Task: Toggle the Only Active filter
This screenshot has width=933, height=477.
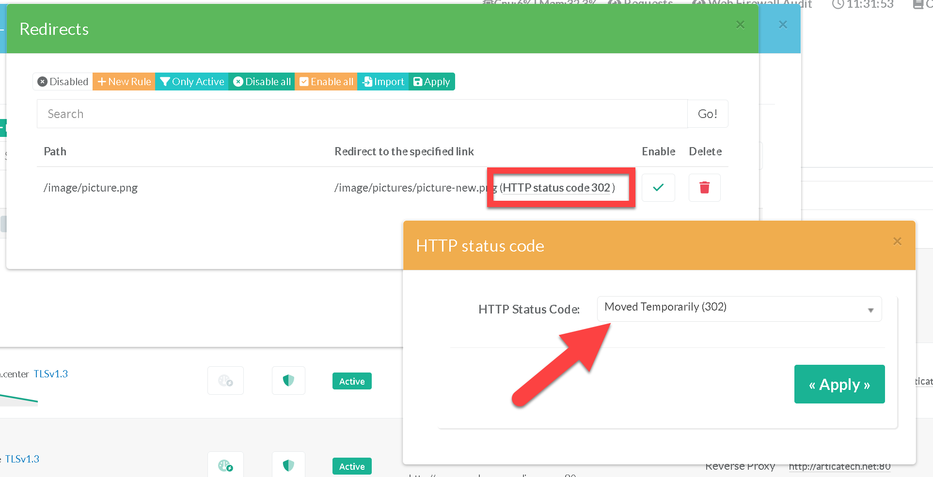Action: tap(192, 82)
